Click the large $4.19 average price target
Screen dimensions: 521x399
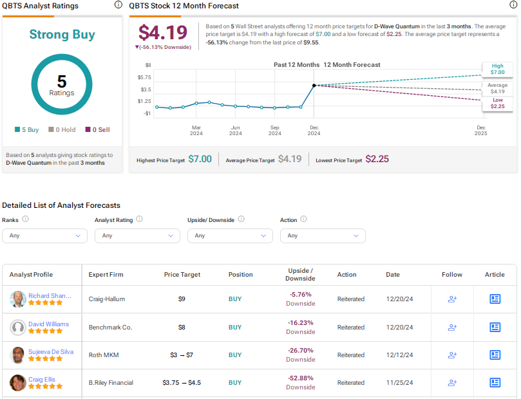[163, 33]
